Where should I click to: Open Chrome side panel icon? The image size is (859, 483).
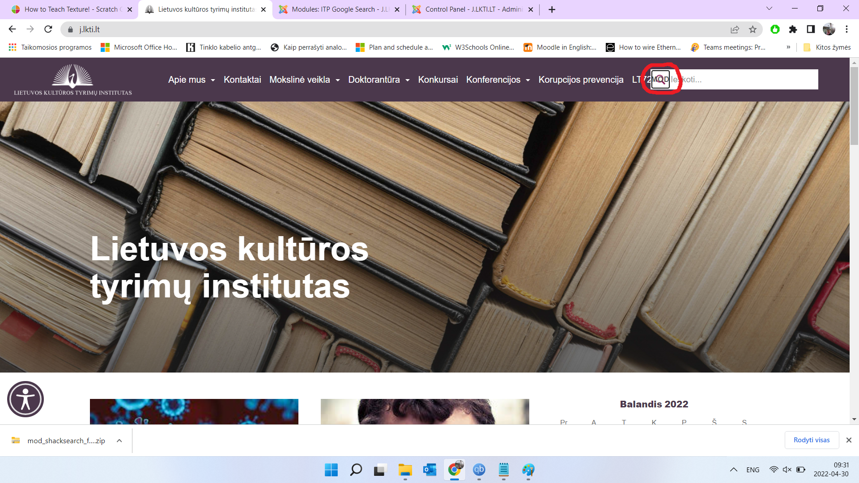[x=811, y=30]
